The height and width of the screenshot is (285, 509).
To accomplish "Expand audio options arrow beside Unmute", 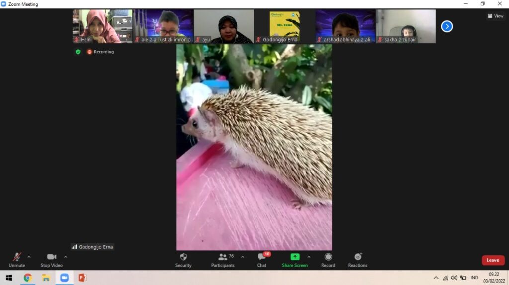I will [29, 257].
